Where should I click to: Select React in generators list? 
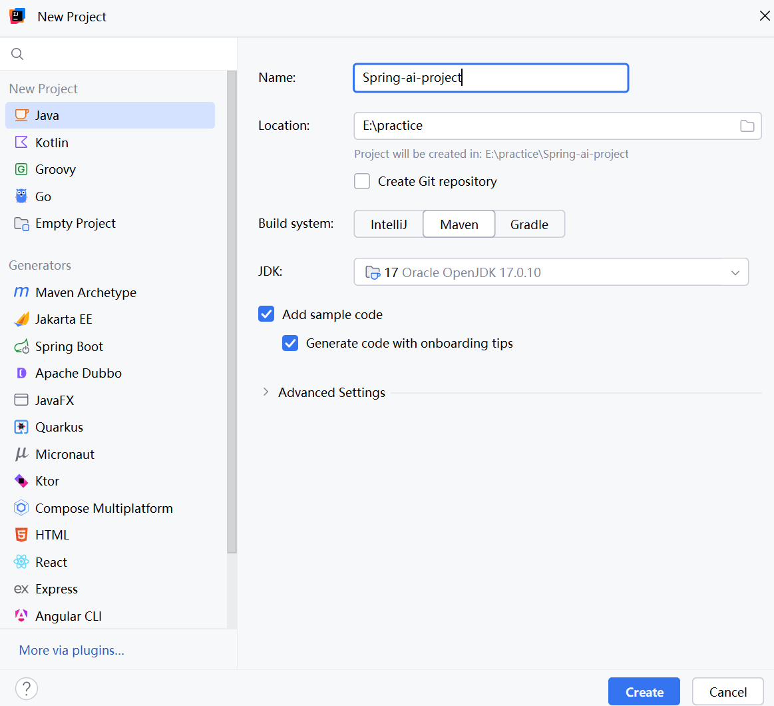coord(110,561)
